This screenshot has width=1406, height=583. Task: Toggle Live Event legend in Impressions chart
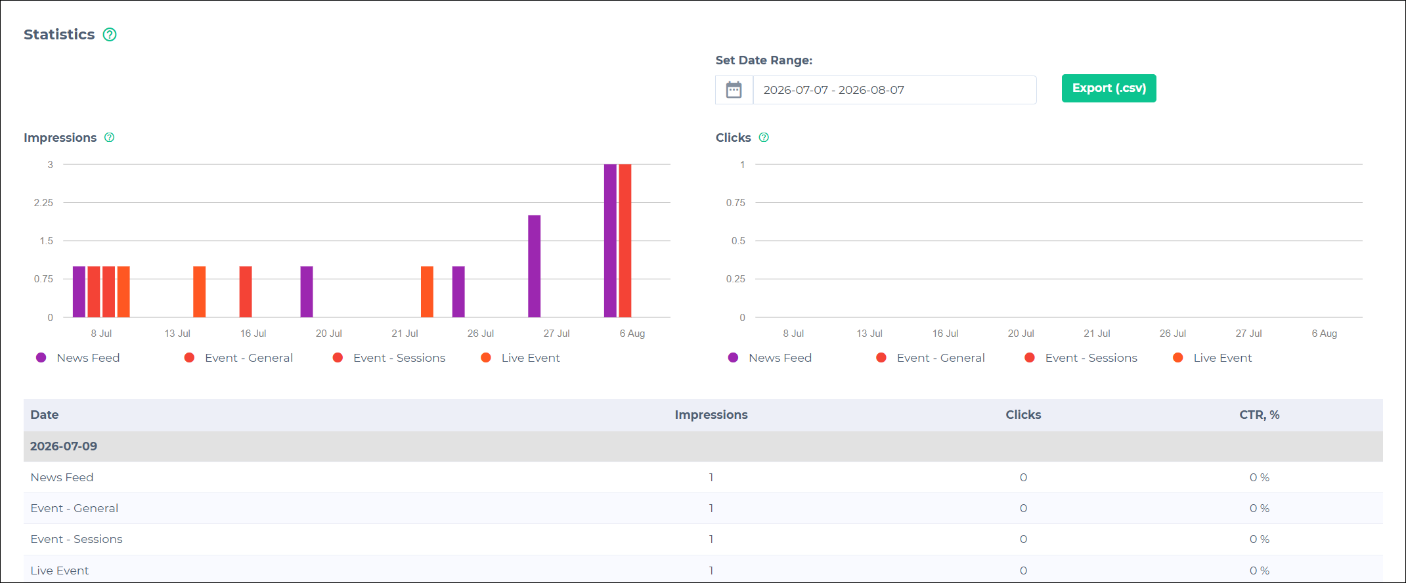[520, 358]
